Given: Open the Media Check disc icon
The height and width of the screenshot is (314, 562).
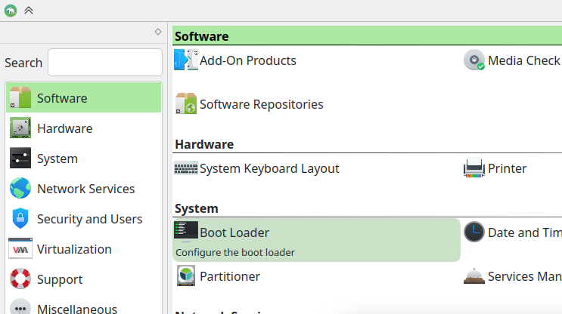Looking at the screenshot, I should click(474, 60).
